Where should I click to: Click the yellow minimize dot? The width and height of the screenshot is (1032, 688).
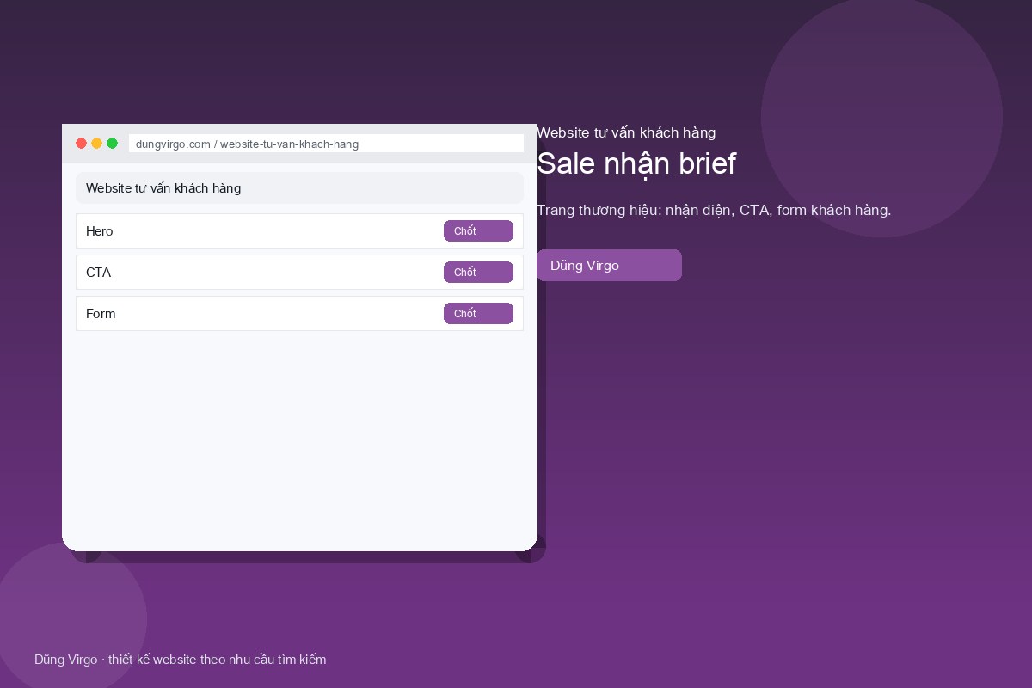point(97,144)
